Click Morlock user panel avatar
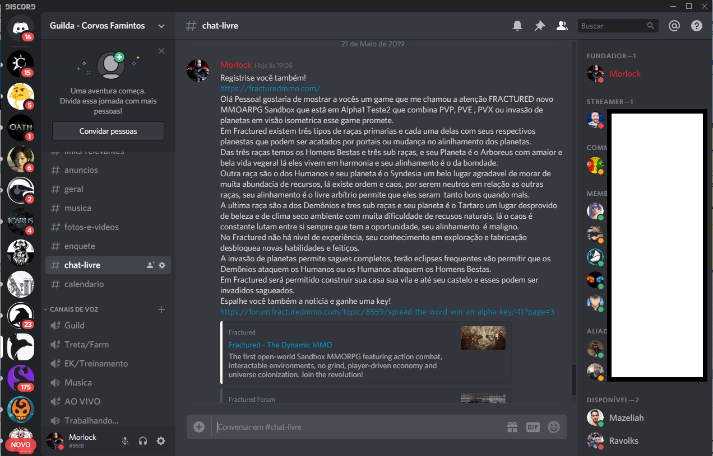 (x=55, y=441)
